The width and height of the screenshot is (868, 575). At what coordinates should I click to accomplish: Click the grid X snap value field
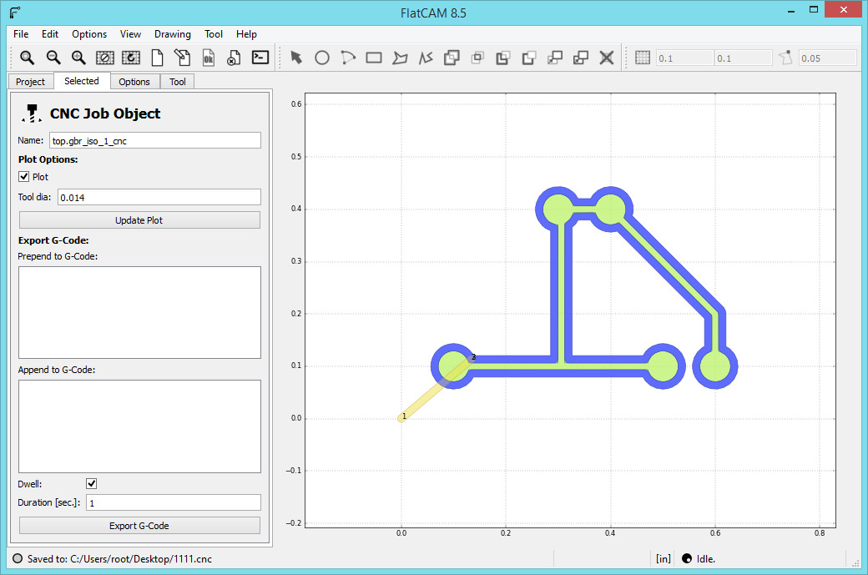(x=684, y=58)
